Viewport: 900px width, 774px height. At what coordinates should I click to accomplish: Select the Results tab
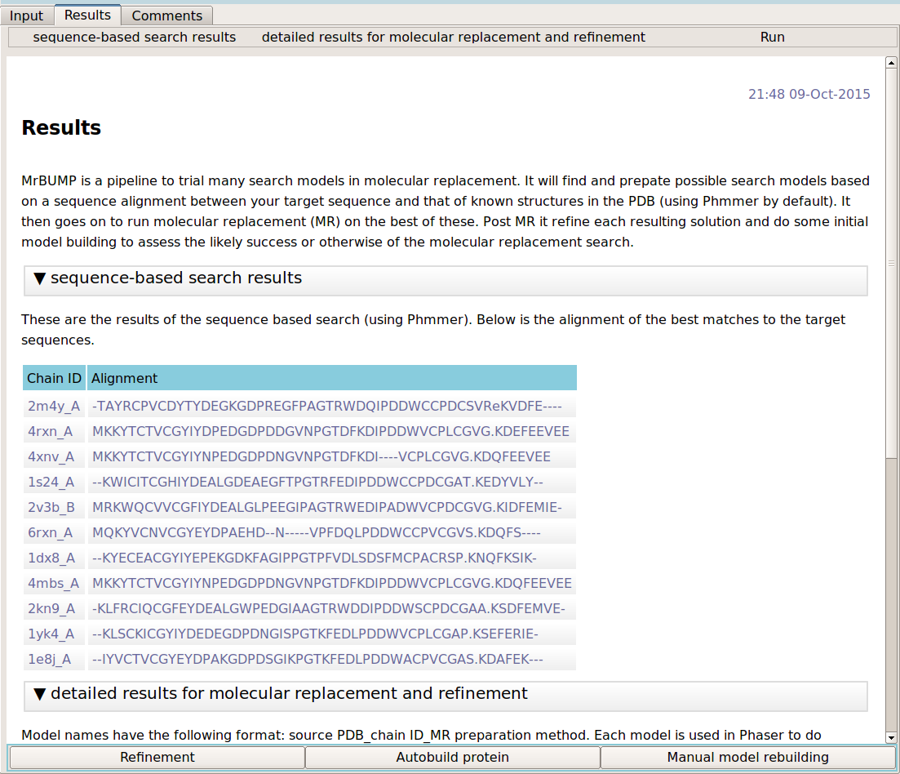(87, 15)
